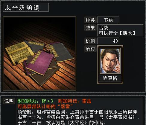Click the value field showing 40
Viewport: 146px width, 125px height.
tap(108, 41)
